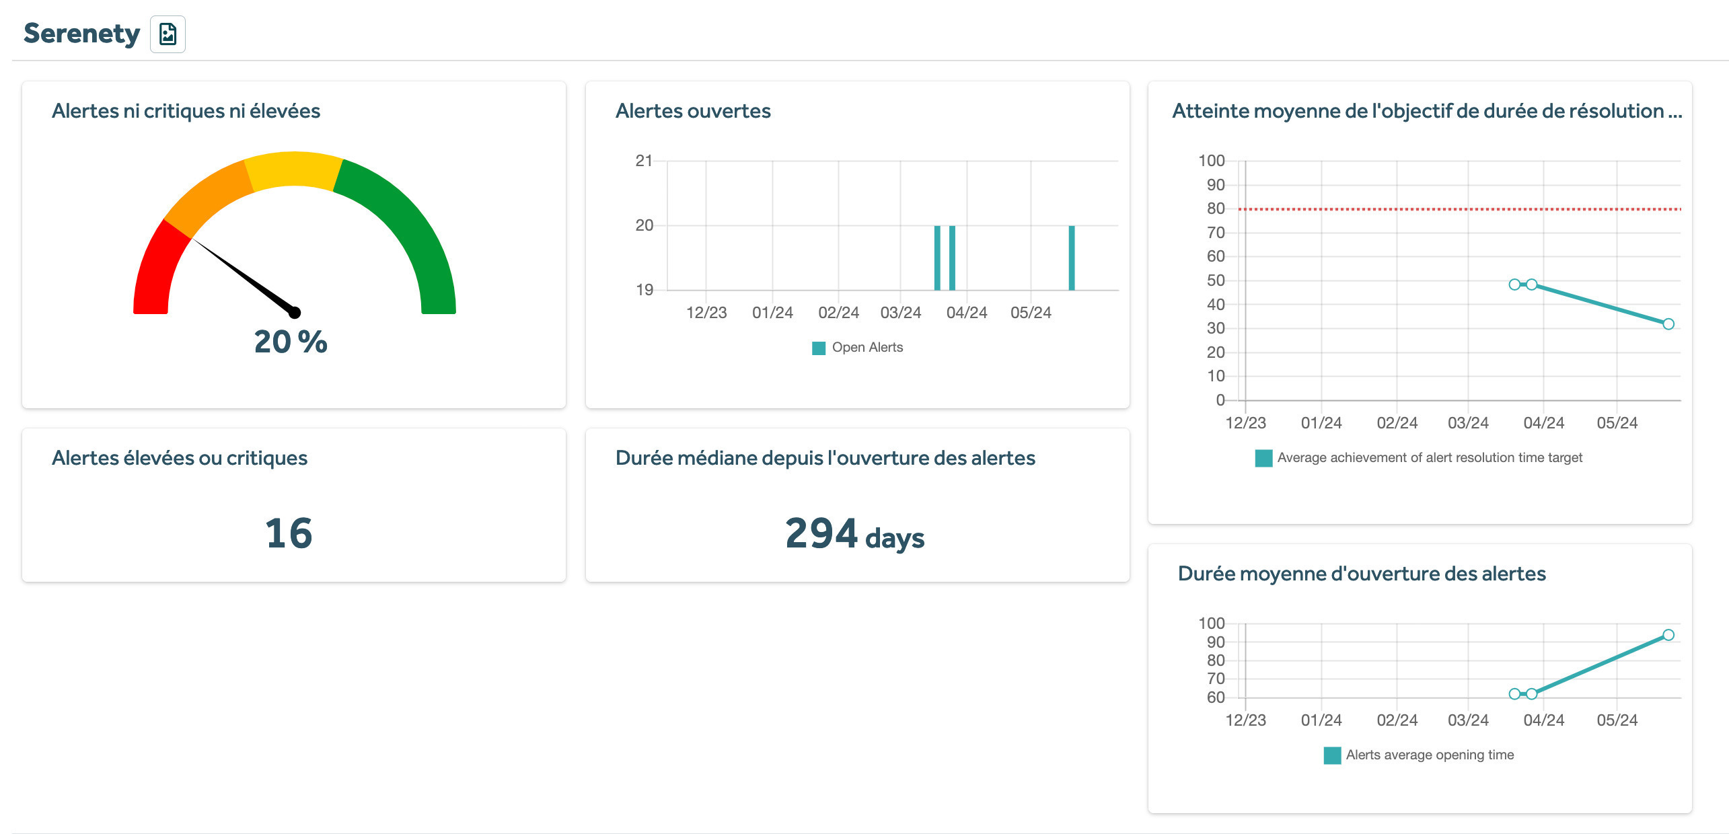The height and width of the screenshot is (834, 1729).
Task: Click the export image icon beside Serenety
Action: tap(168, 34)
